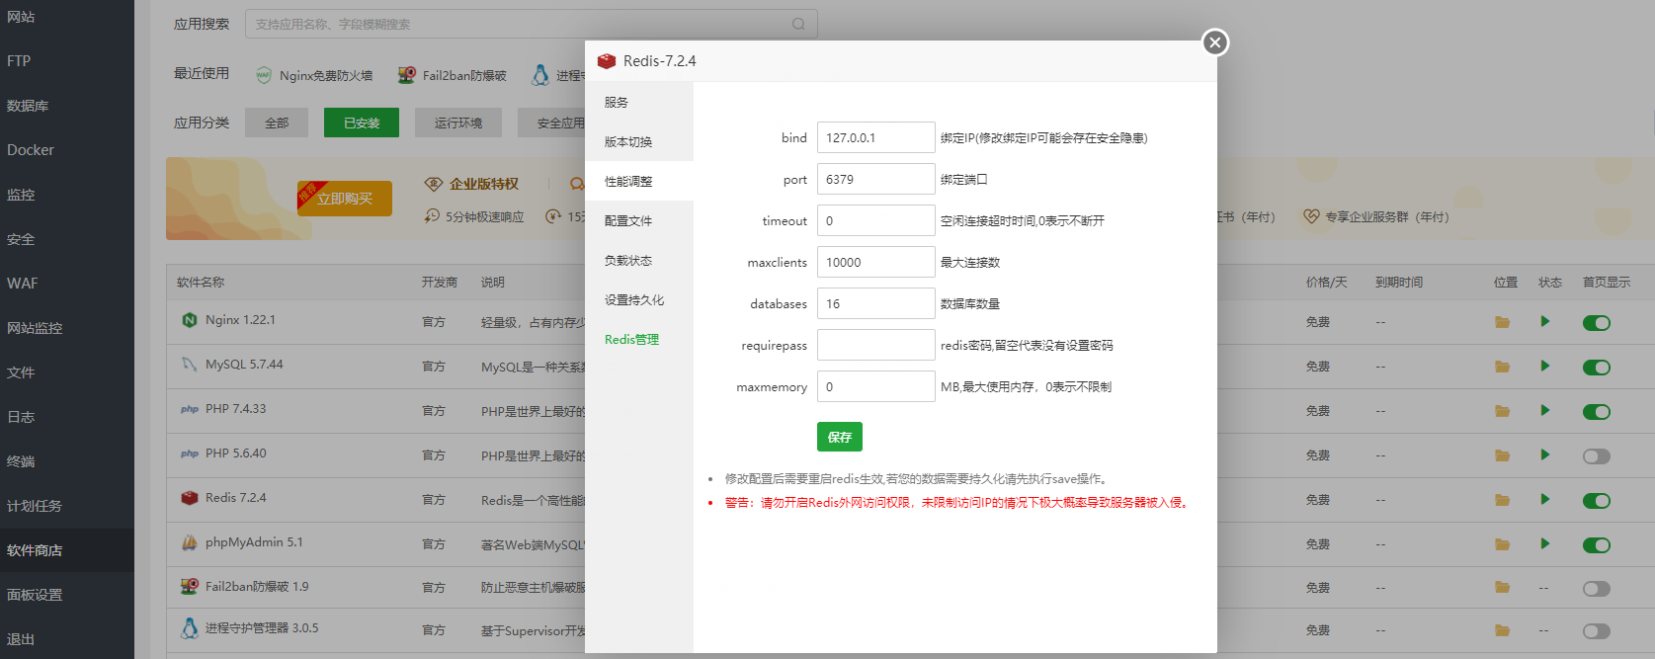
Task: Toggle homepage display for PHP 7.4.33
Action: 1597,412
